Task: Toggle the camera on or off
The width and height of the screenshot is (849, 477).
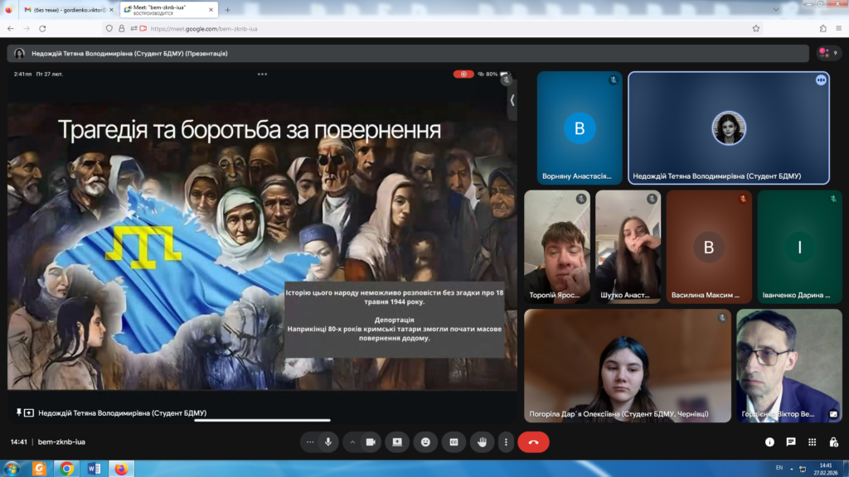Action: pyautogui.click(x=371, y=442)
